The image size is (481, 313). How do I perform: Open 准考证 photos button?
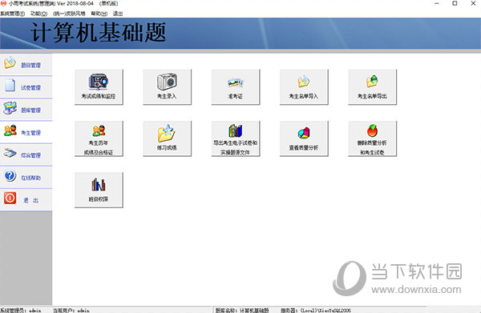tap(235, 87)
